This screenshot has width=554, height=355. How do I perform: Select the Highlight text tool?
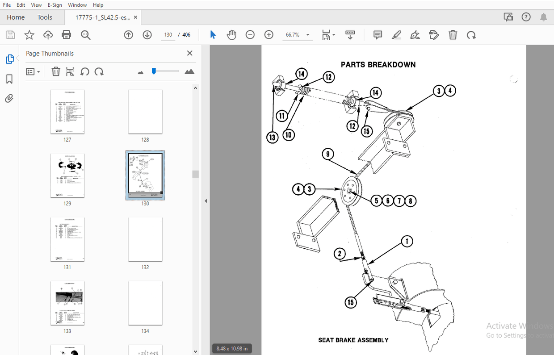pos(396,34)
